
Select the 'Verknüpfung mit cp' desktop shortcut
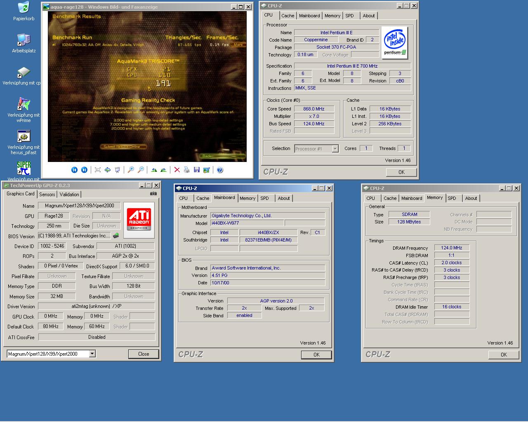21,76
